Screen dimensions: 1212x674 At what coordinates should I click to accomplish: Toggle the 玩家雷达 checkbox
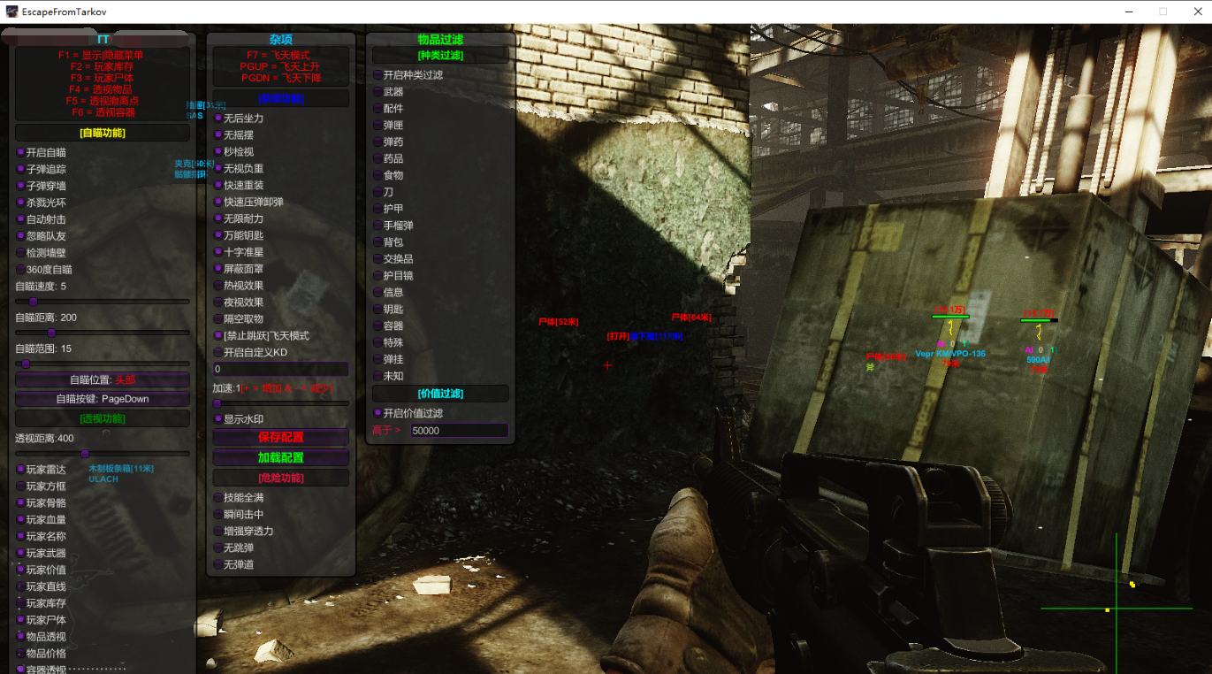pos(21,470)
